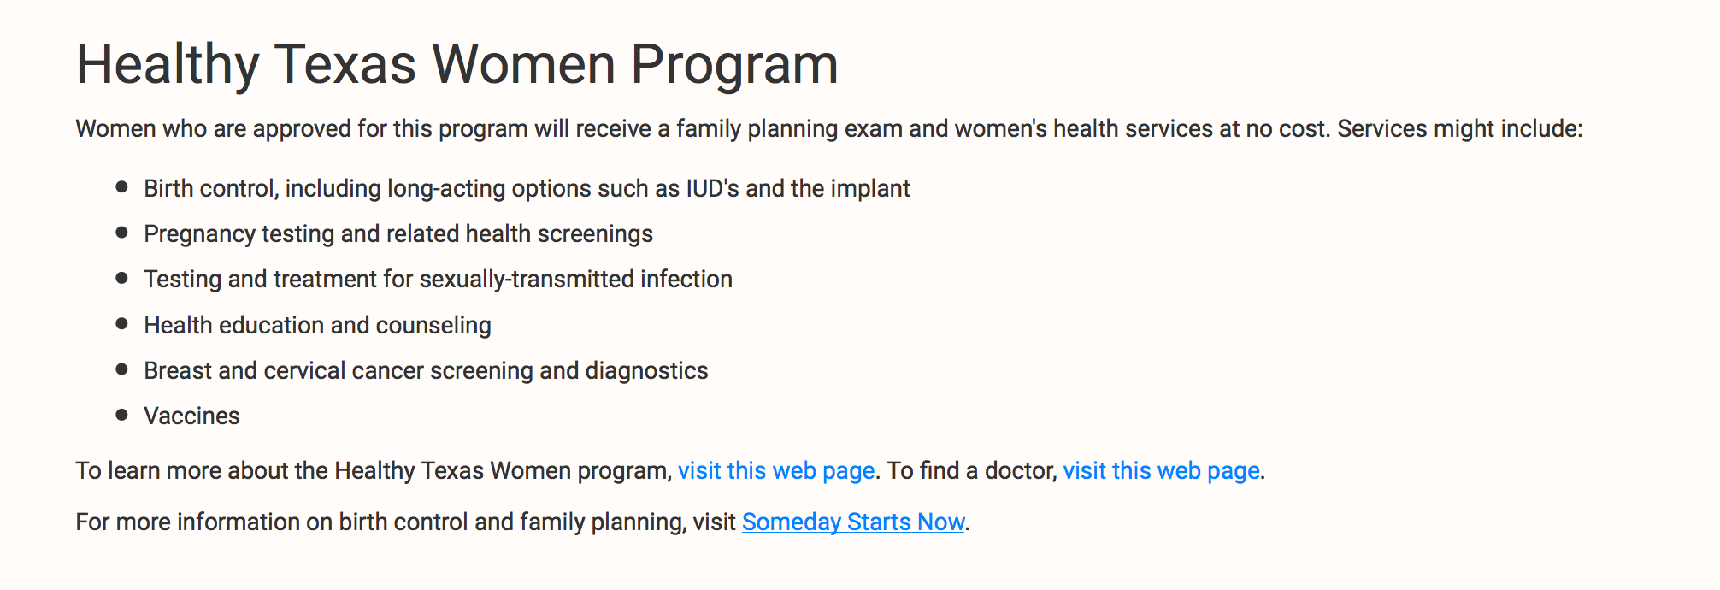
Task: Click the sexually-transmitted infection list item
Action: [438, 280]
